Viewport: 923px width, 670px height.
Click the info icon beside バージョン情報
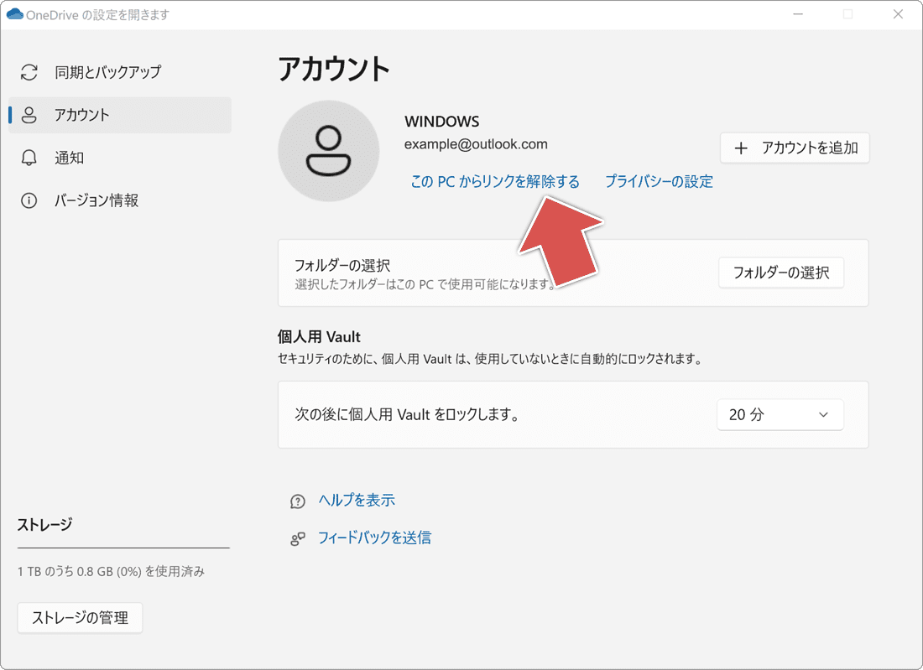point(29,200)
